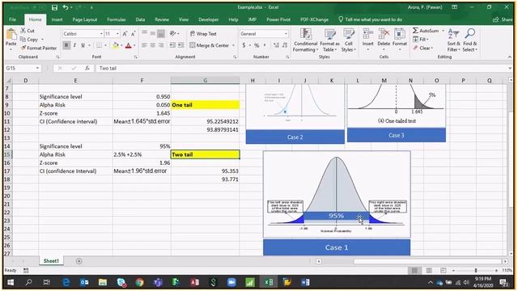Expand the formula bar
Viewport: 518px width, 291px height.
pyautogui.click(x=511, y=68)
